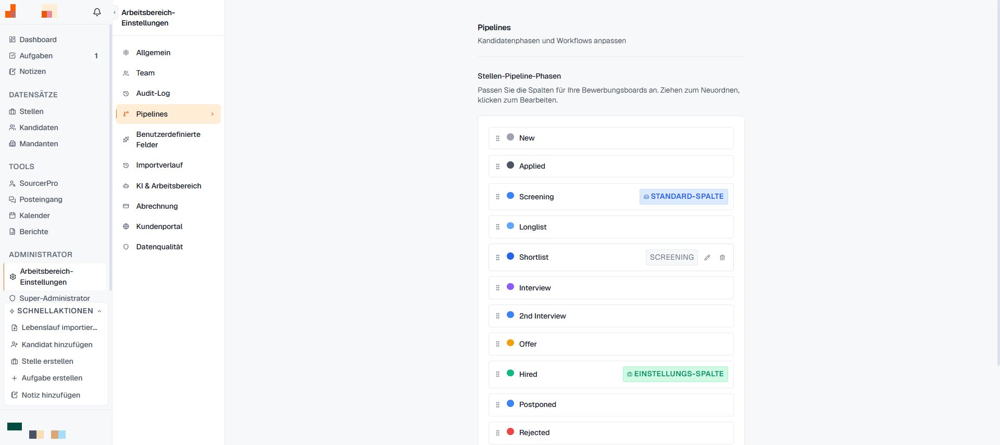1000x445 pixels.
Task: Open Benutzerdefinierte Felder settings
Action: (x=168, y=139)
